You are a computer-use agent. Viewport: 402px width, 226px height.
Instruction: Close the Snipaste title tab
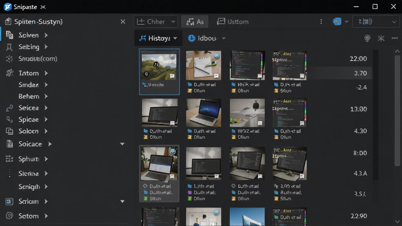[43, 7]
